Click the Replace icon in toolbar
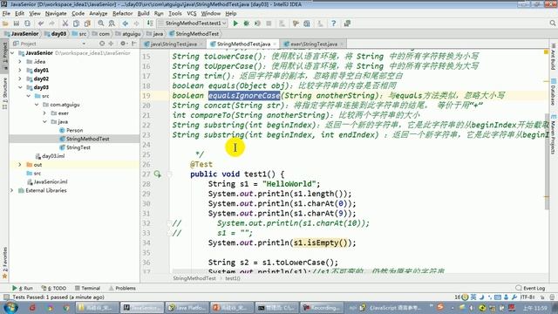Viewport: 558px width, 314px height. [x=112, y=24]
